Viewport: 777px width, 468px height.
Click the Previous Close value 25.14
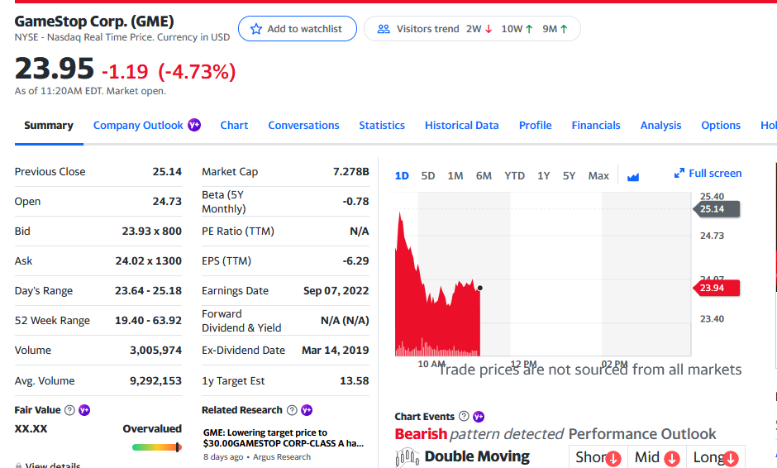pyautogui.click(x=167, y=171)
